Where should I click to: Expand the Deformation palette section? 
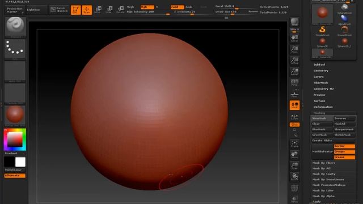coord(323,107)
